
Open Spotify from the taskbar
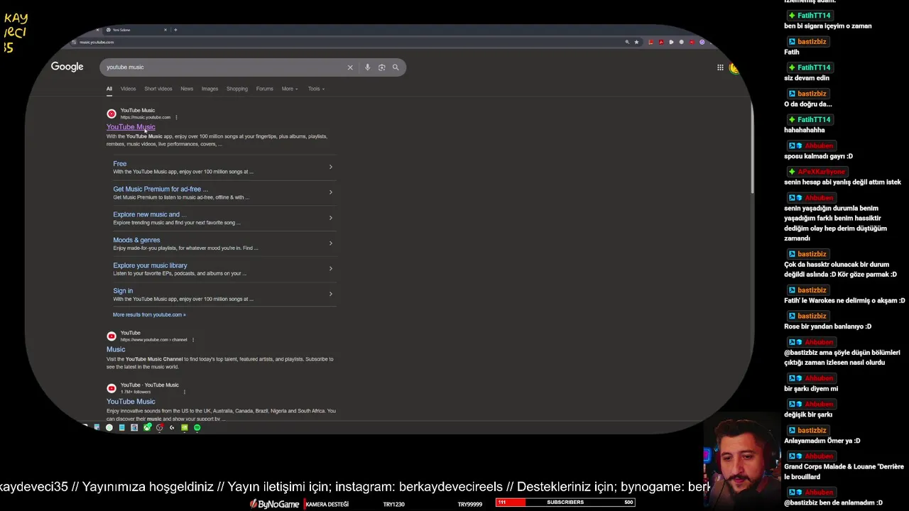coord(197,427)
